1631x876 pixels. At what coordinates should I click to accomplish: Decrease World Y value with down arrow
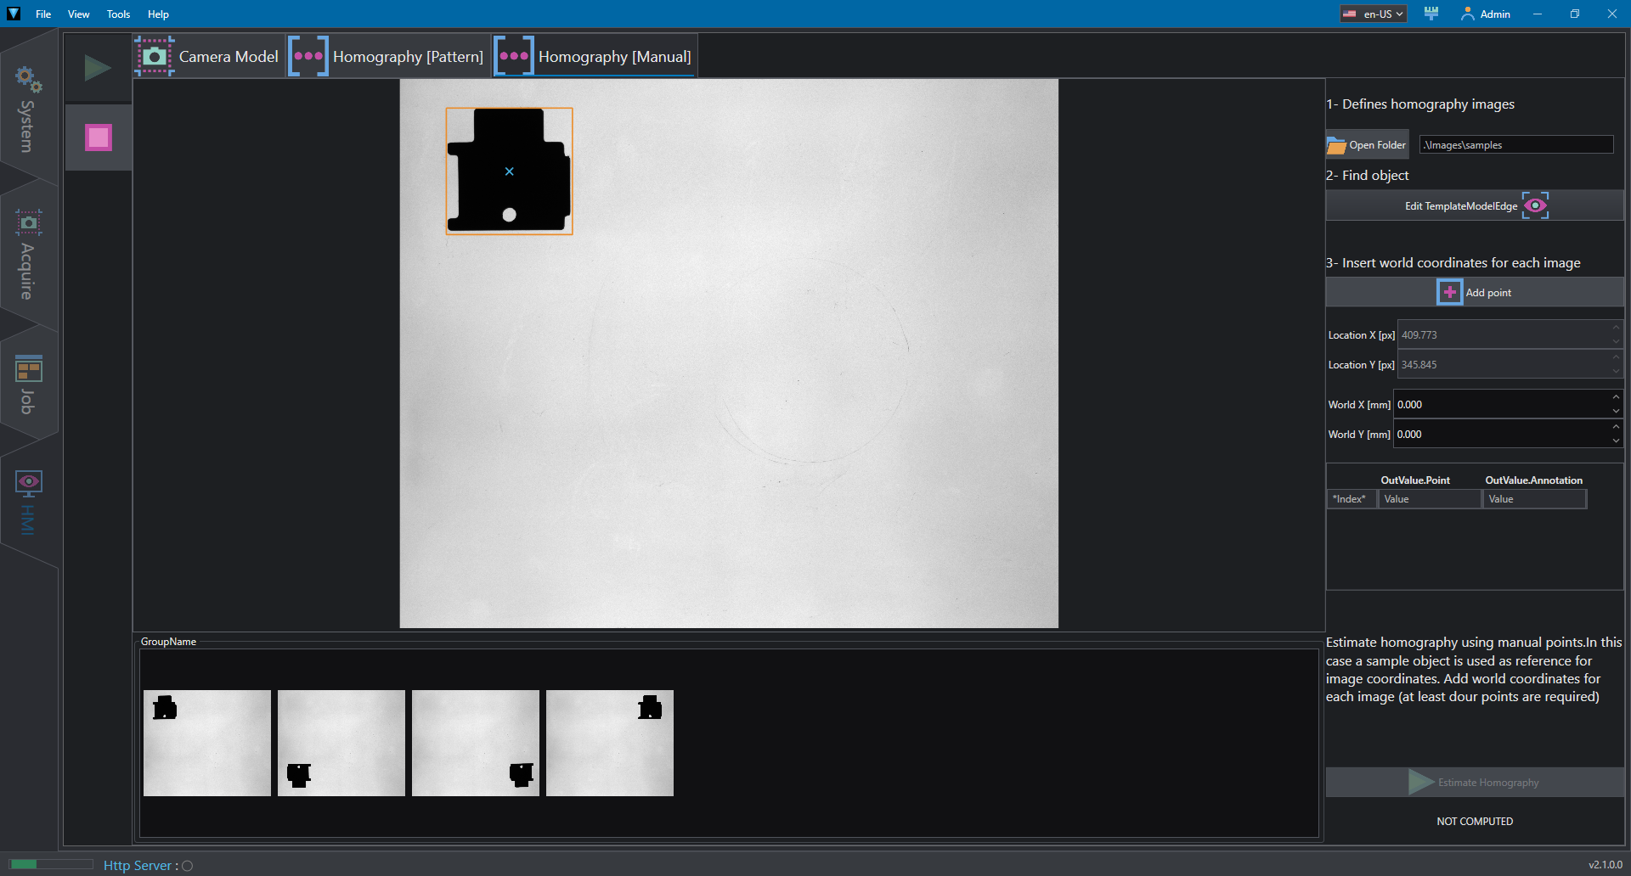click(x=1616, y=441)
